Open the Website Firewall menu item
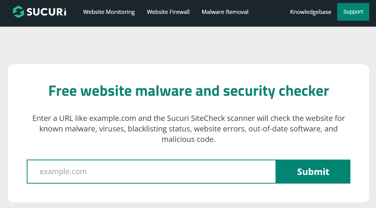The image size is (376, 208). point(168,12)
